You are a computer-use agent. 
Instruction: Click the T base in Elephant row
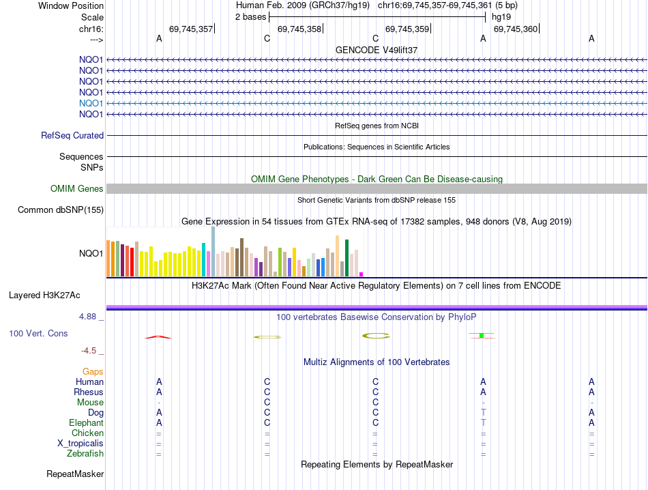click(484, 422)
